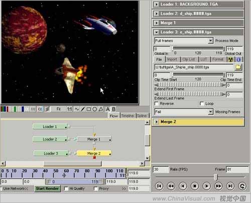Browse for file with folder icon
Screen dimensions: 251x203
pos(238,67)
